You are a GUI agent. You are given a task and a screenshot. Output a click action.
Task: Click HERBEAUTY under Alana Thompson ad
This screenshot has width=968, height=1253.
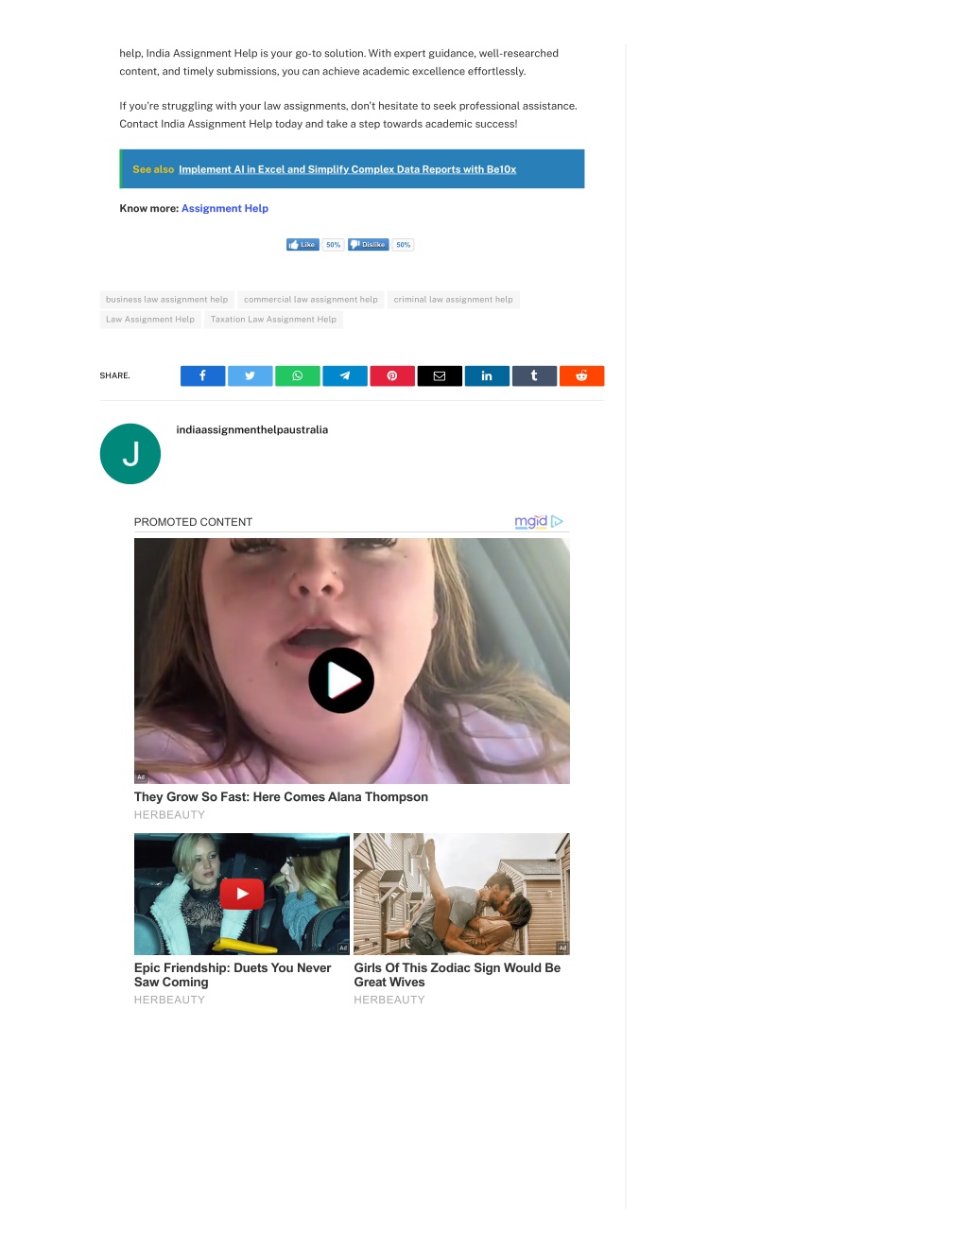tap(169, 815)
